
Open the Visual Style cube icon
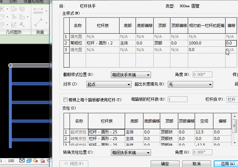tap(29, 161)
